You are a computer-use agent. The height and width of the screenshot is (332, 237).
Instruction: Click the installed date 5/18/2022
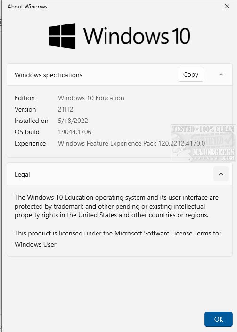click(73, 121)
